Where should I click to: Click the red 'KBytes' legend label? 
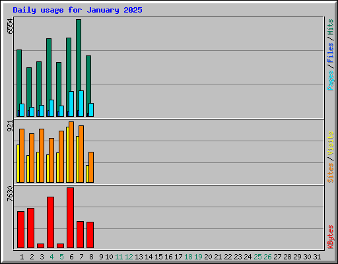[330, 237]
